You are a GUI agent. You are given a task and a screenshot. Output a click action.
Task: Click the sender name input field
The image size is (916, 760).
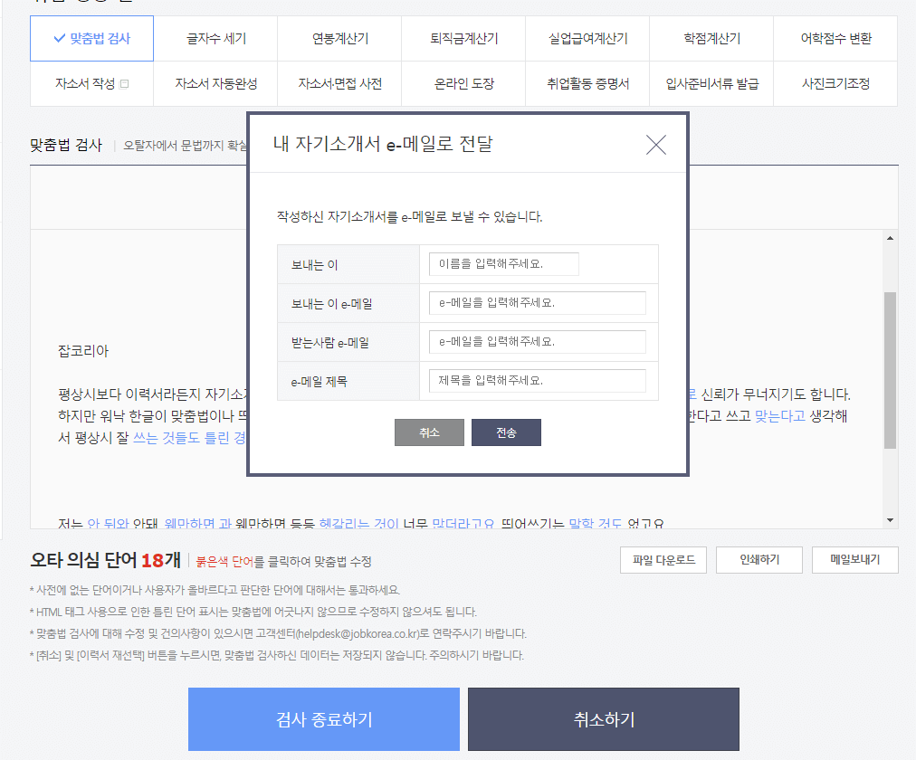[502, 263]
